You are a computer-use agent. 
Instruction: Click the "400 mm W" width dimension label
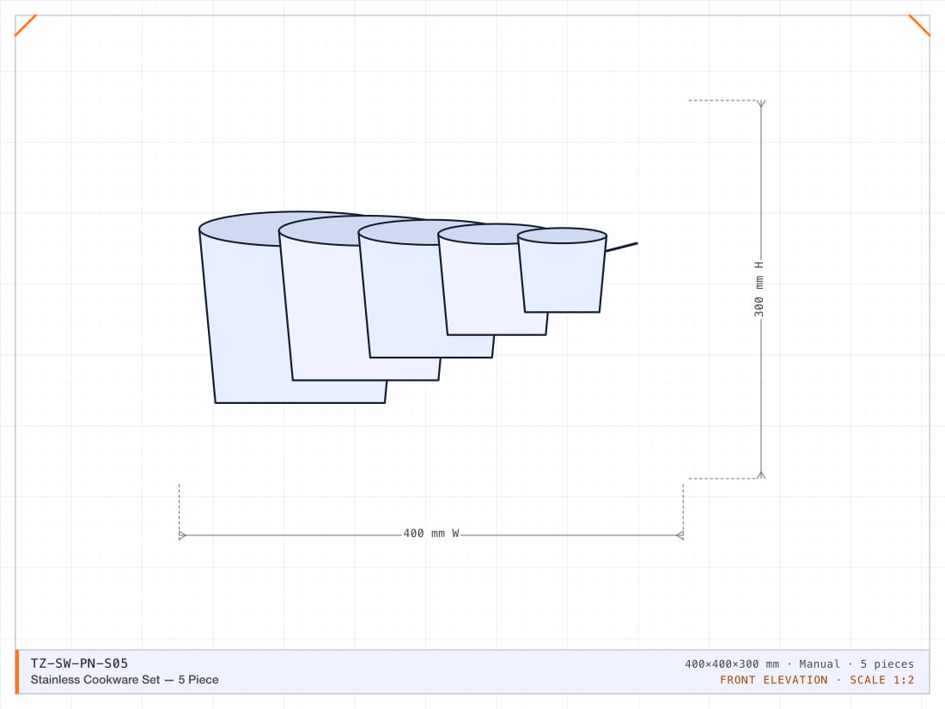point(431,534)
